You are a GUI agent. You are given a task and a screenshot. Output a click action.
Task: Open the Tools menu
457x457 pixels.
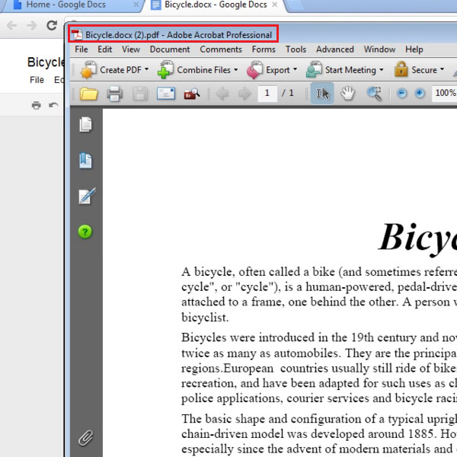296,50
